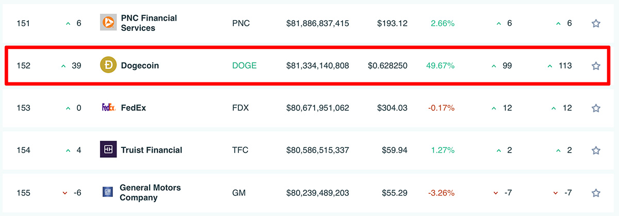This screenshot has width=619, height=216.
Task: Click the green up arrow beside Dogecoin's 39
Action: [x=64, y=66]
